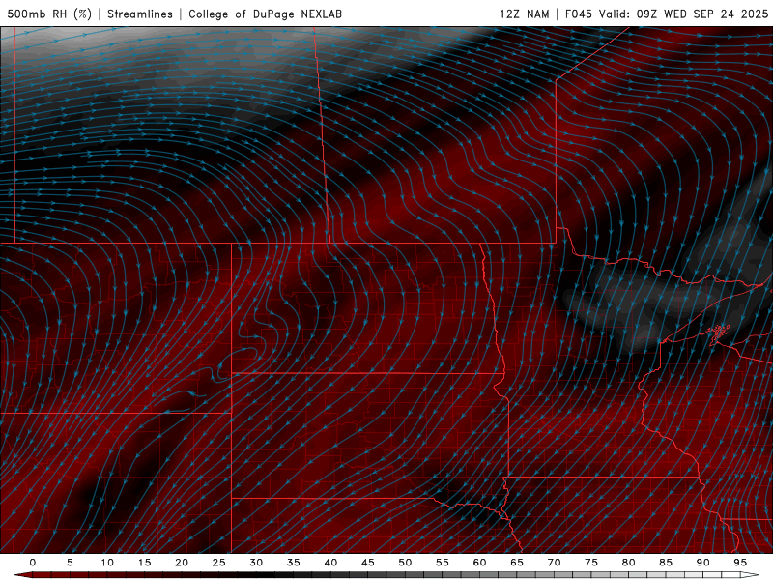Click 'Valid: 09Z WED SEP 24 2025' text
Screen dimensions: 773x580
(x=684, y=14)
